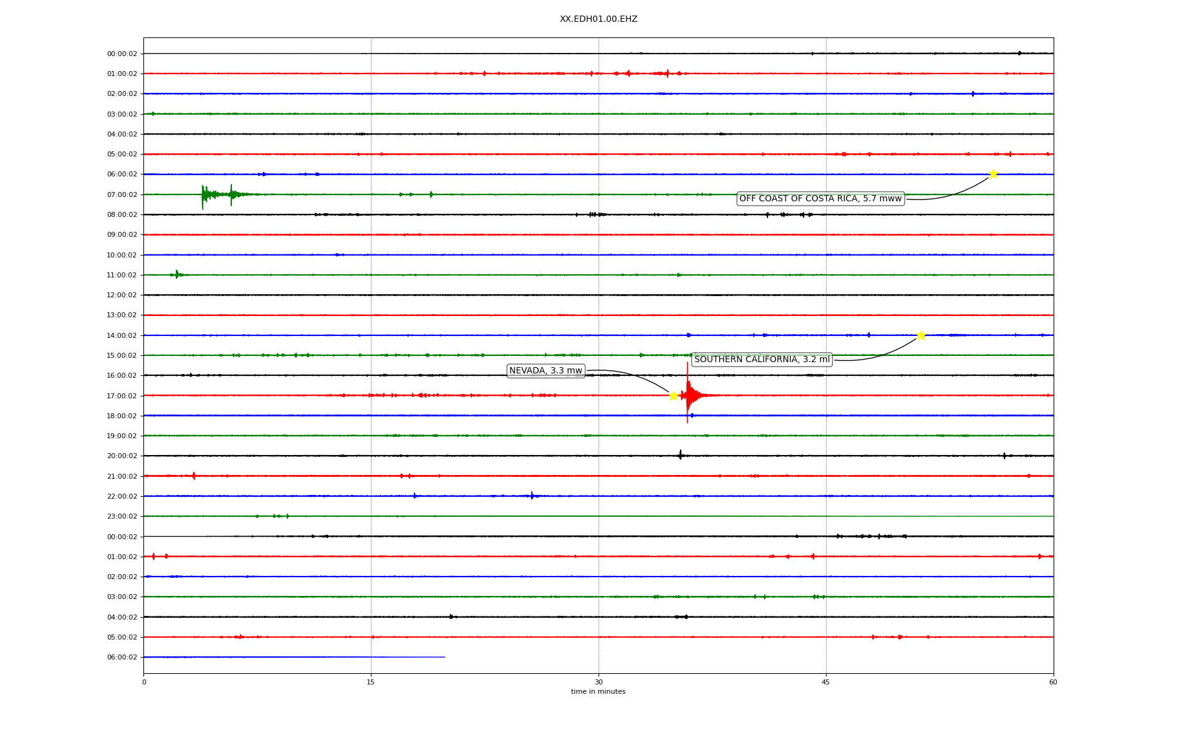Click the first 00:00:02 row label

click(x=122, y=54)
